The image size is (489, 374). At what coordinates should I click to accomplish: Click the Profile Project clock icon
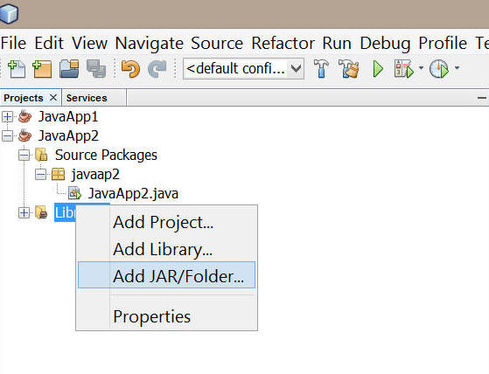coord(439,68)
